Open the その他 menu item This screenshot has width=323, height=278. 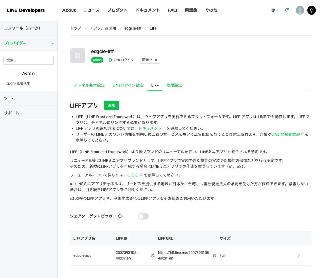pyautogui.click(x=211, y=10)
